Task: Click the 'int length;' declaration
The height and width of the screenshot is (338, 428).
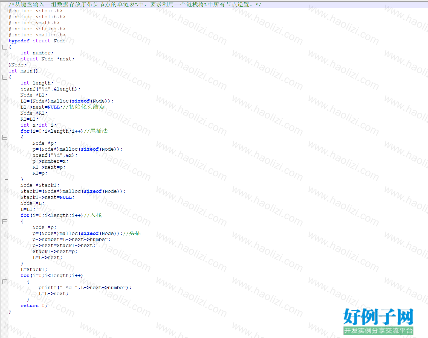Action: click(x=37, y=83)
